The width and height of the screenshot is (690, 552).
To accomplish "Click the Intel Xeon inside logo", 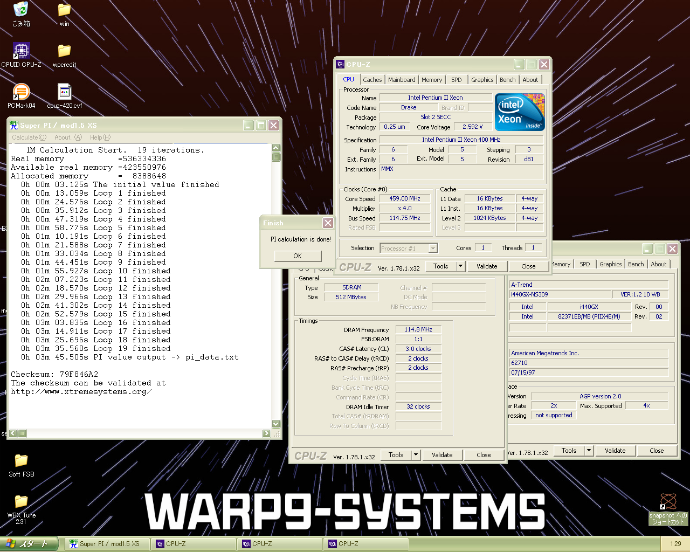I will pyautogui.click(x=520, y=112).
